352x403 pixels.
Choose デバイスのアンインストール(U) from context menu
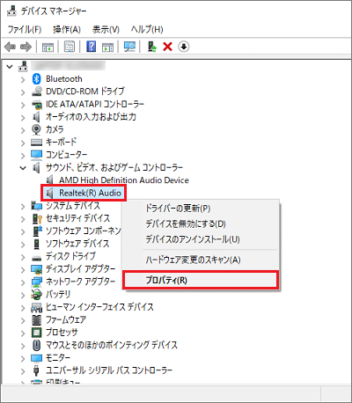pyautogui.click(x=201, y=239)
